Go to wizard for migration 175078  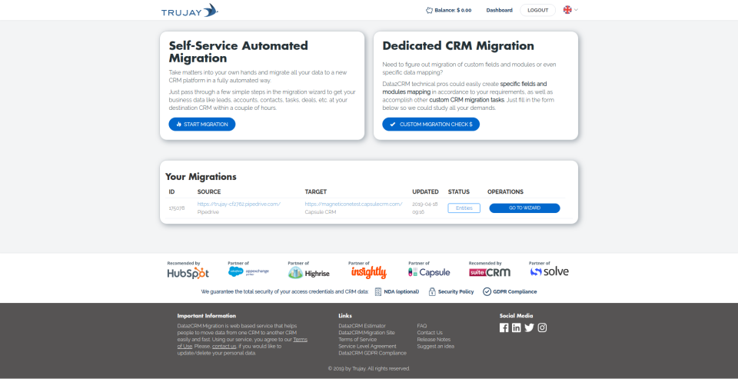coord(524,208)
